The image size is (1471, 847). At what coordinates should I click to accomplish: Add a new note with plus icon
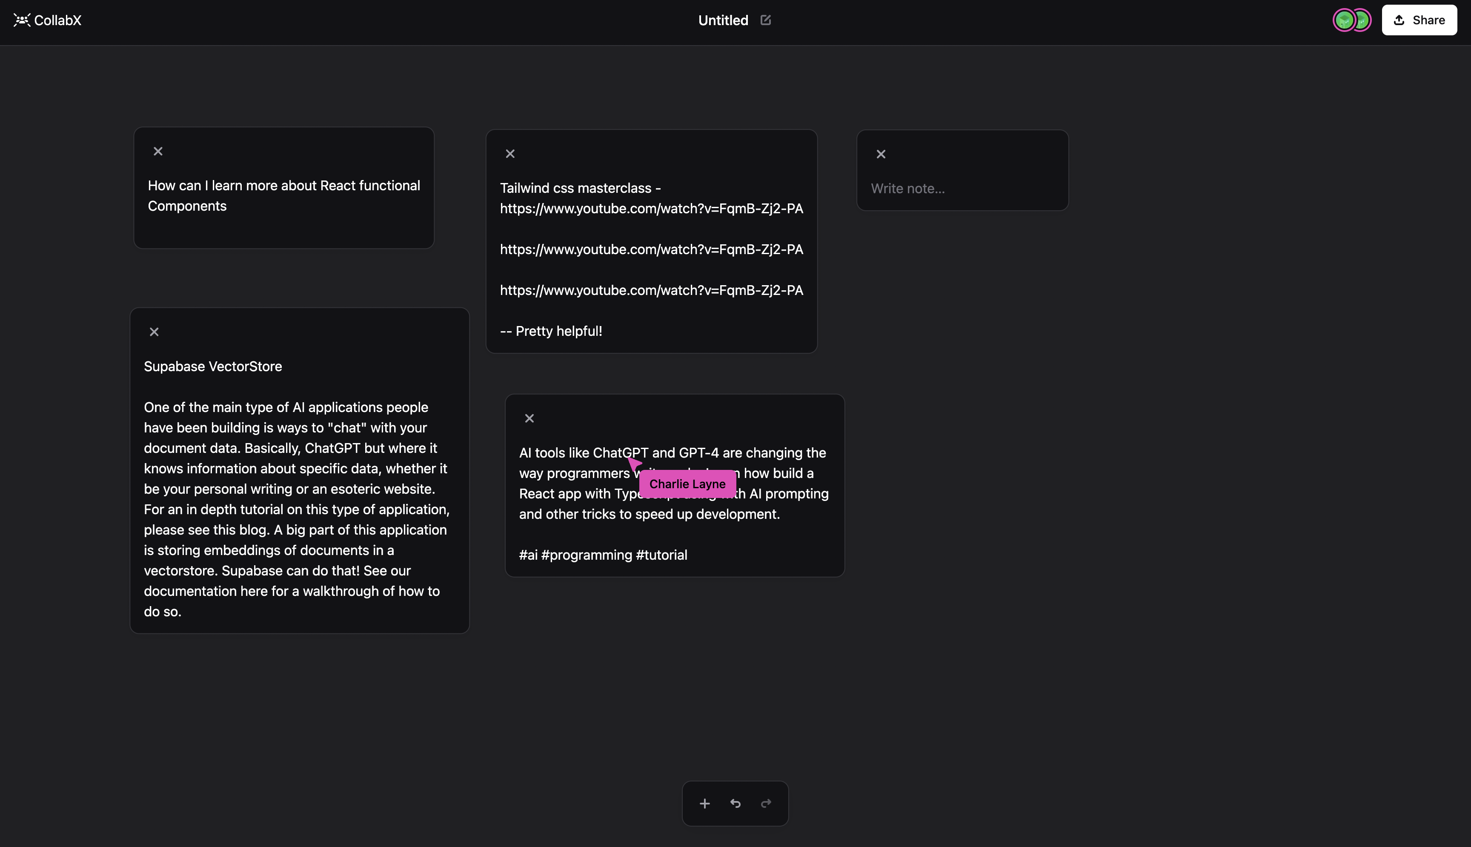pos(704,803)
